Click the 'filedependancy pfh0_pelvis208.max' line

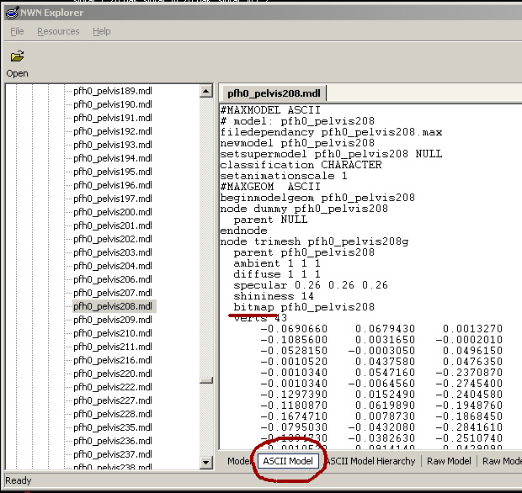click(x=331, y=132)
